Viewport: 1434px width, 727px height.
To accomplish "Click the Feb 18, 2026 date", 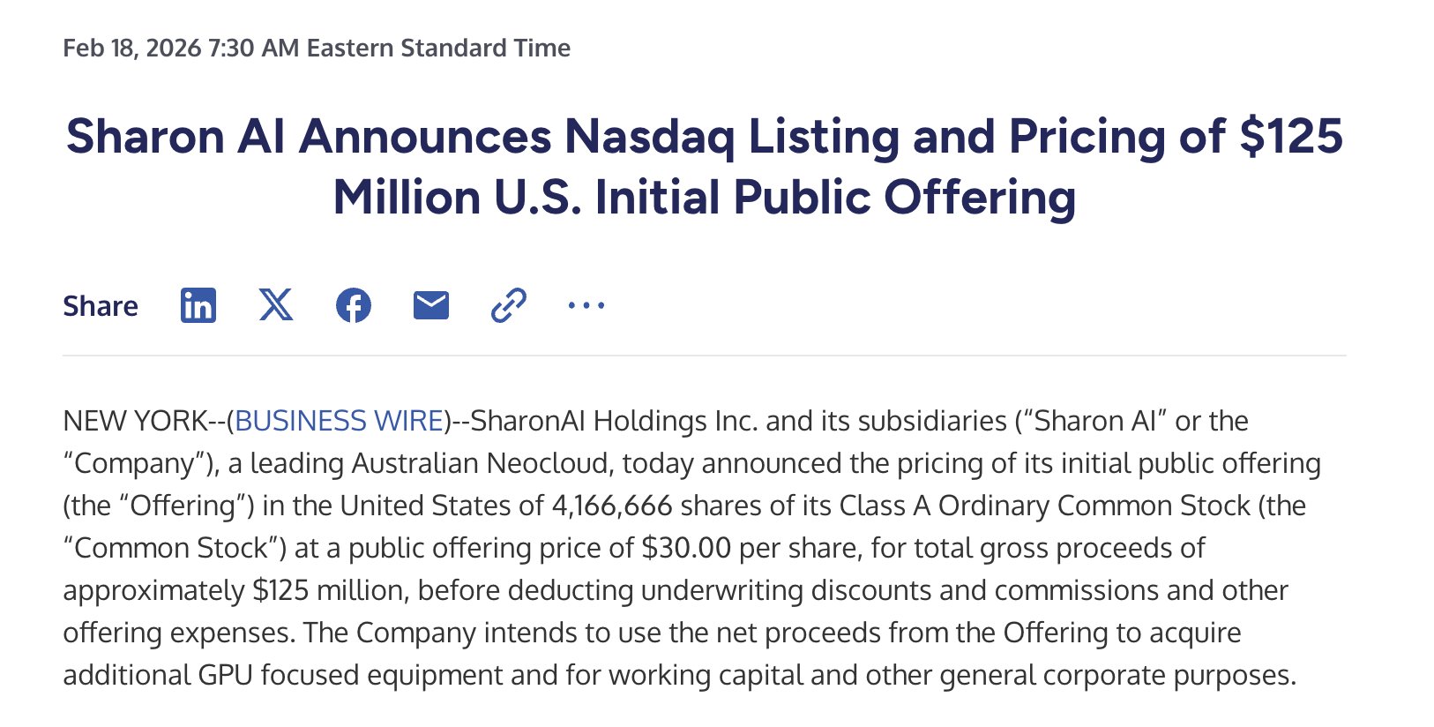I will pyautogui.click(x=131, y=48).
